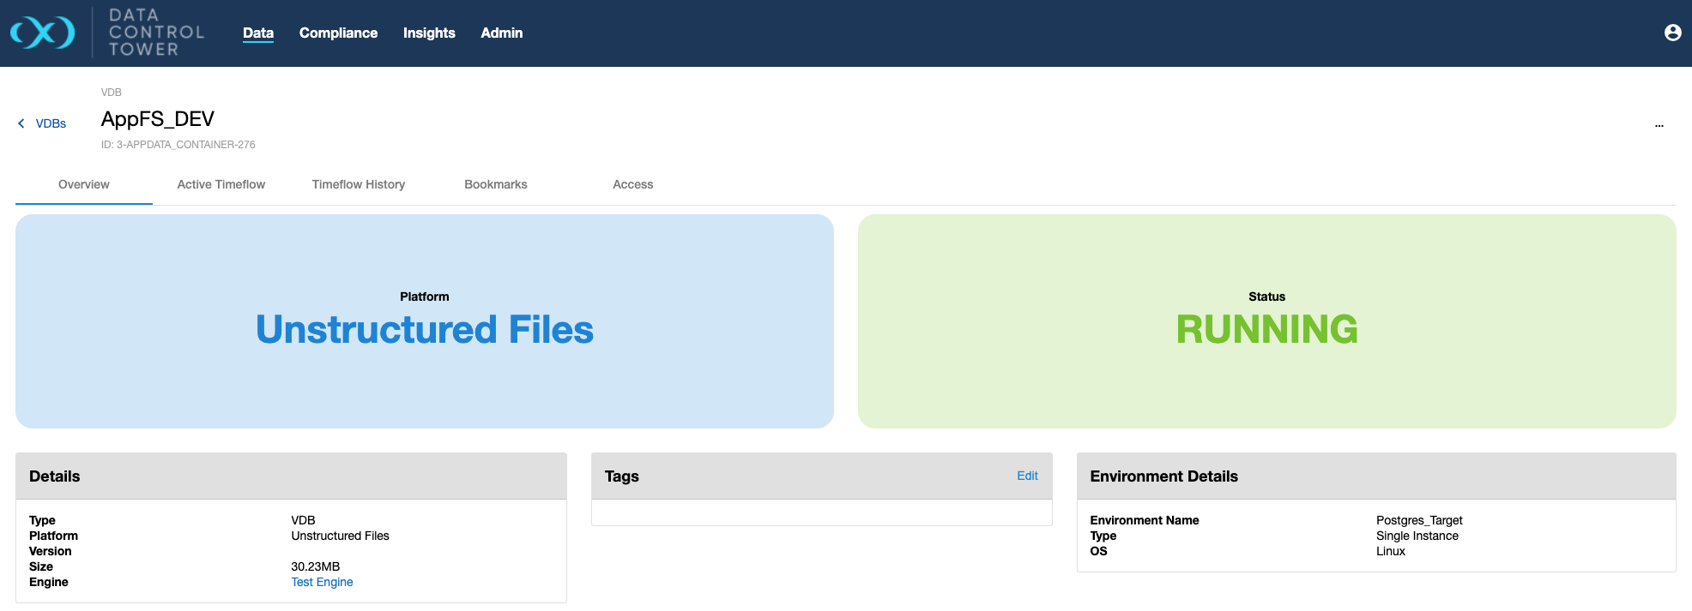Open the Insights navigation item
This screenshot has width=1692, height=611.
point(429,33)
